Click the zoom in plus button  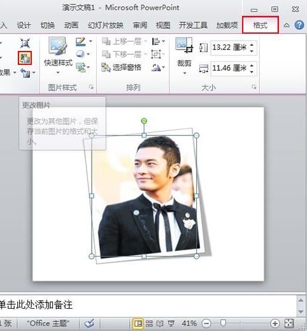tap(275, 323)
